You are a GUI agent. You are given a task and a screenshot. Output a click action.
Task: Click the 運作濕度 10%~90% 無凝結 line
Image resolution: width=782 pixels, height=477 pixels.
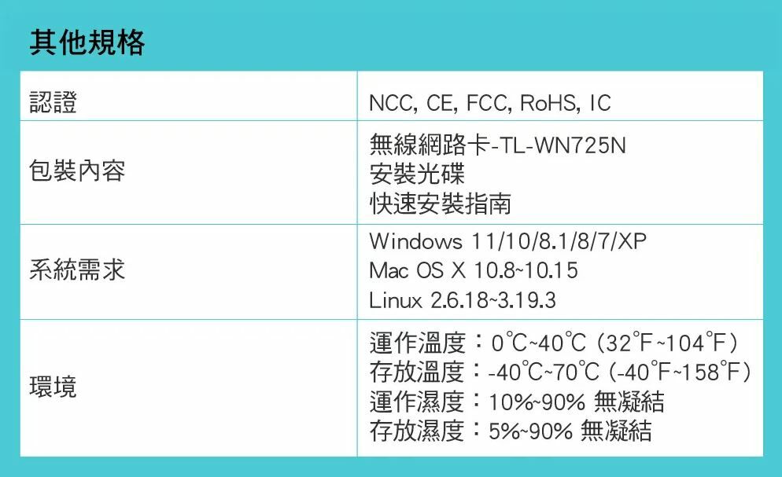point(517,402)
